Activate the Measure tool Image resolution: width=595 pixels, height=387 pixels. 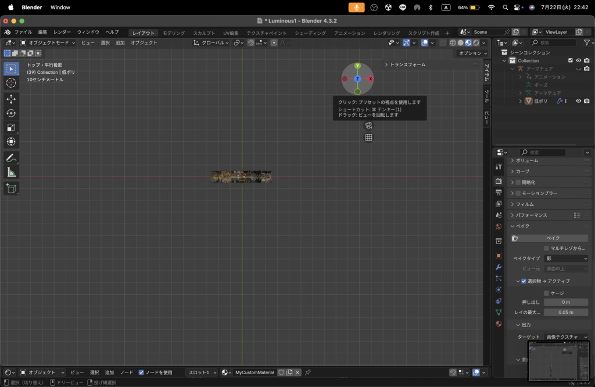point(11,173)
